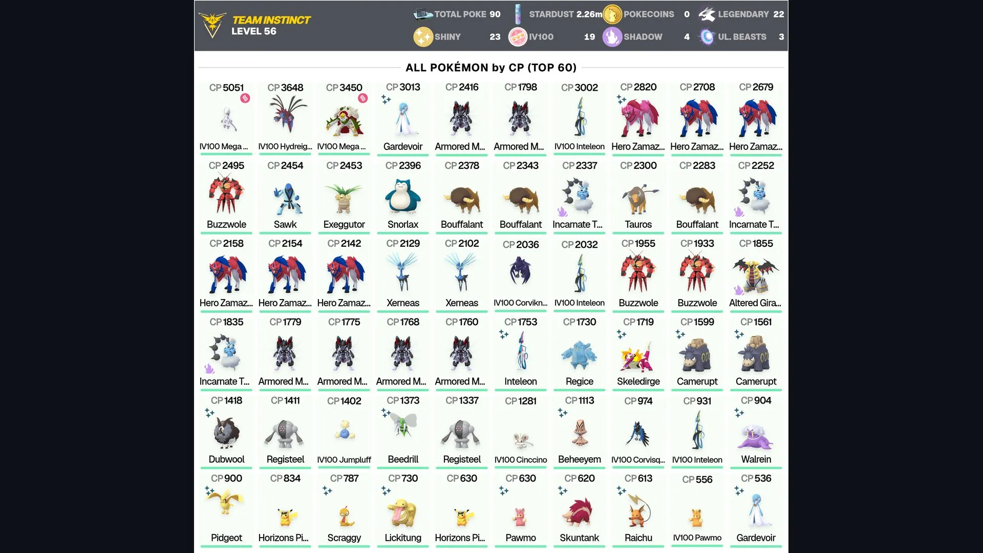This screenshot has height=553, width=983.
Task: Click the Team Instinct emblem icon
Action: click(212, 25)
